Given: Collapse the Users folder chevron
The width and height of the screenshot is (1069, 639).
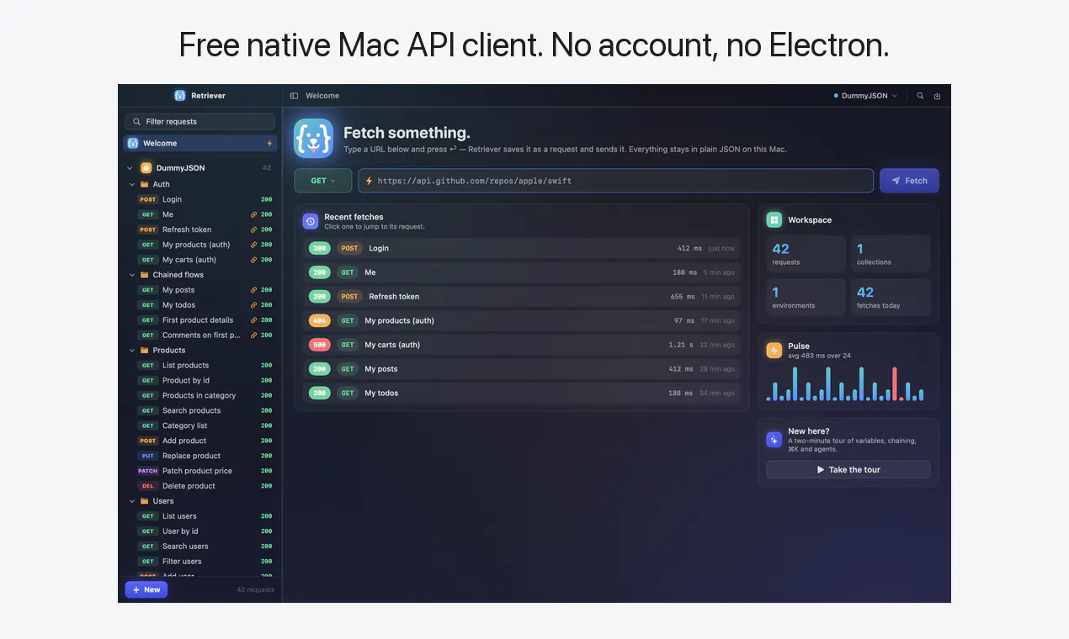Looking at the screenshot, I should (132, 501).
